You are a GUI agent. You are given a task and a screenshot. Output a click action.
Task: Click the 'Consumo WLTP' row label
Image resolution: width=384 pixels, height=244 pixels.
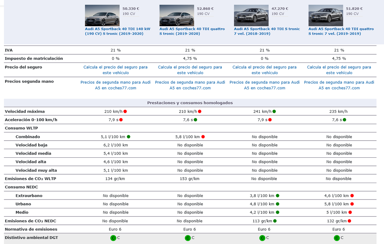21,128
